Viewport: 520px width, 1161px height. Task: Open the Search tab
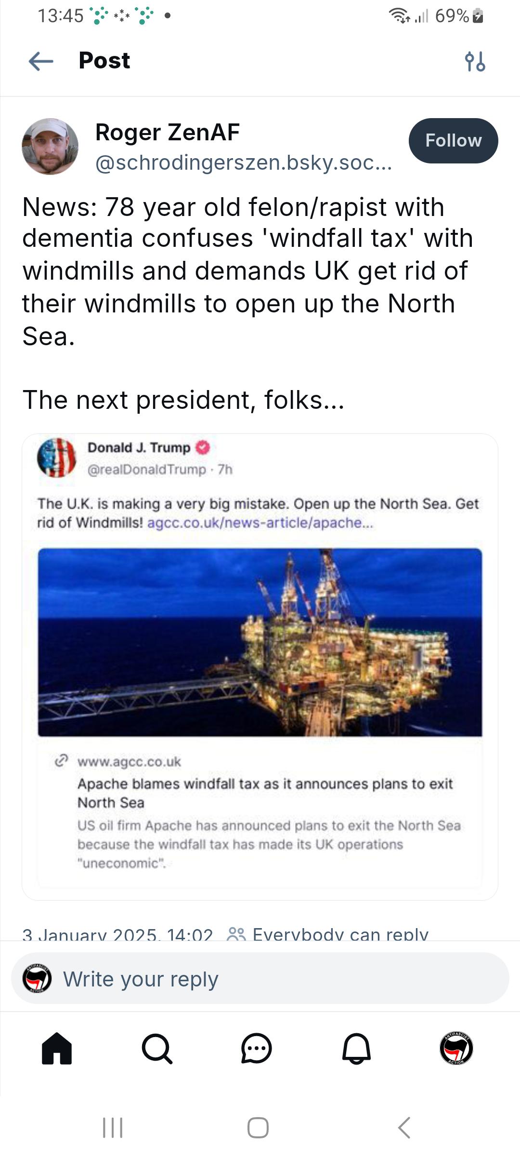coord(157,1048)
